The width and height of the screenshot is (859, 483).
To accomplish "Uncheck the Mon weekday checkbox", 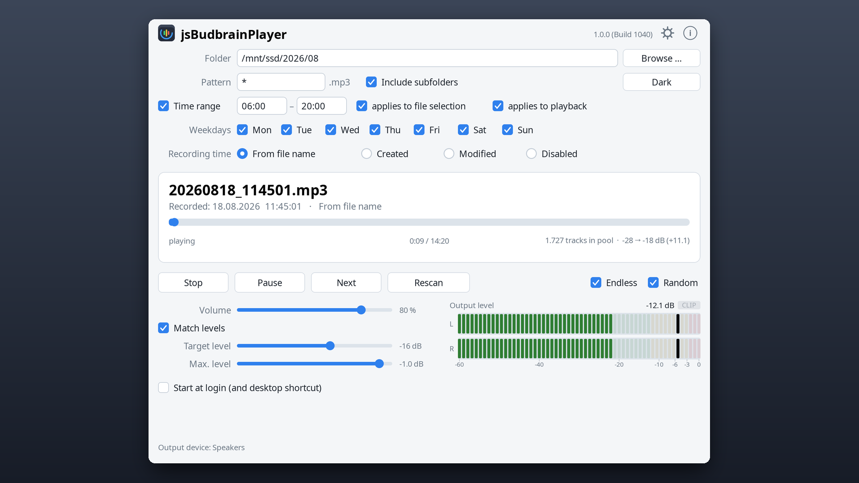I will (x=242, y=130).
